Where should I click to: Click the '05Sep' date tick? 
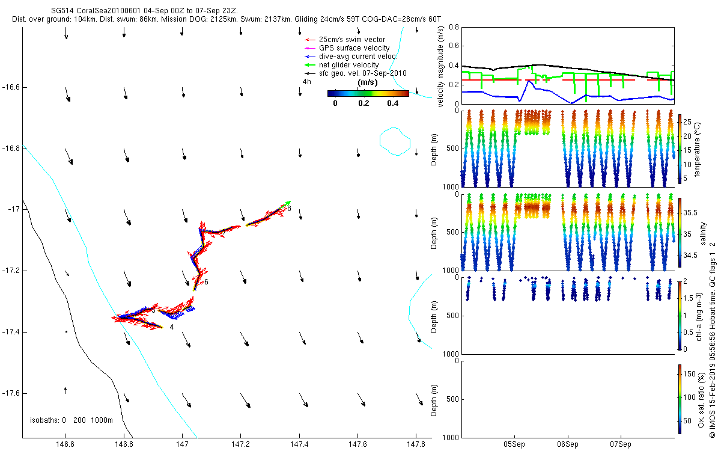click(516, 444)
